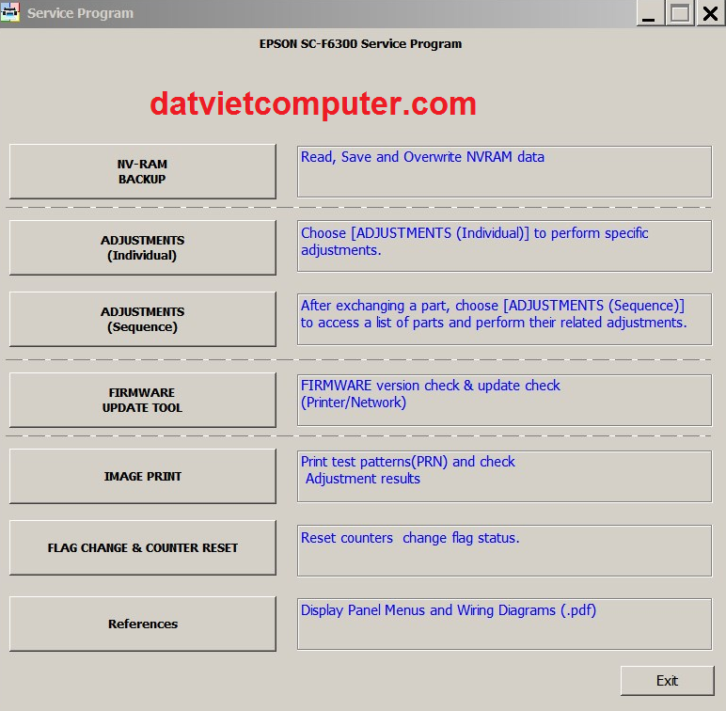Screen dimensions: 726x711
Task: Maximize the Service Program window
Action: tap(680, 12)
